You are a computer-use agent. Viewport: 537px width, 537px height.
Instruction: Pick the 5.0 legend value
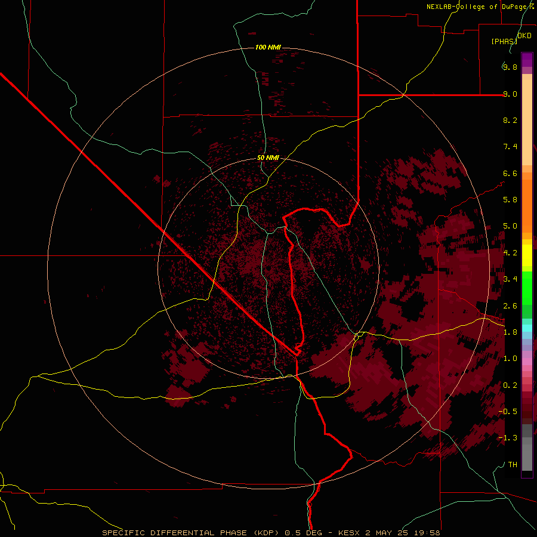510,226
